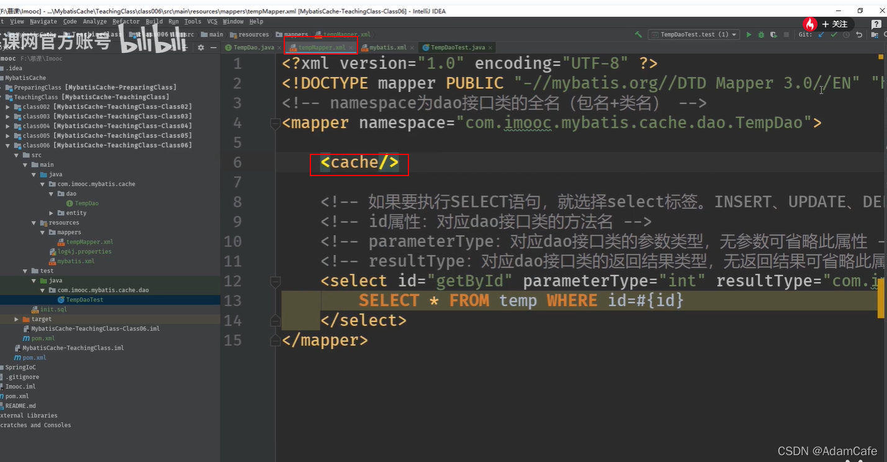887x462 pixels.
Task: Select tempMapper.xml in project tree
Action: point(85,242)
